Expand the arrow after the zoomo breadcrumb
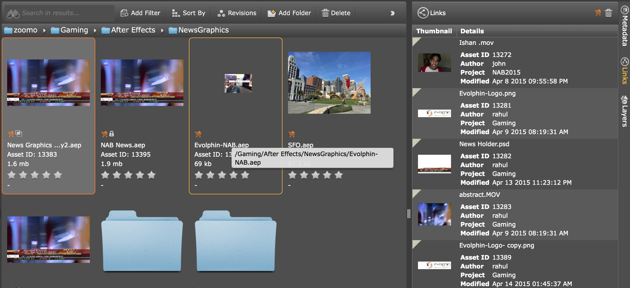The height and width of the screenshot is (288, 630). (x=44, y=30)
